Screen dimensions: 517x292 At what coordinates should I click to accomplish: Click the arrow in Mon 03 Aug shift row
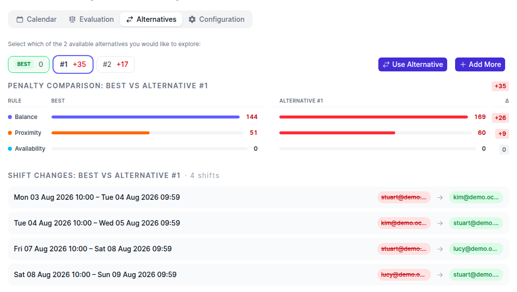[440, 198]
